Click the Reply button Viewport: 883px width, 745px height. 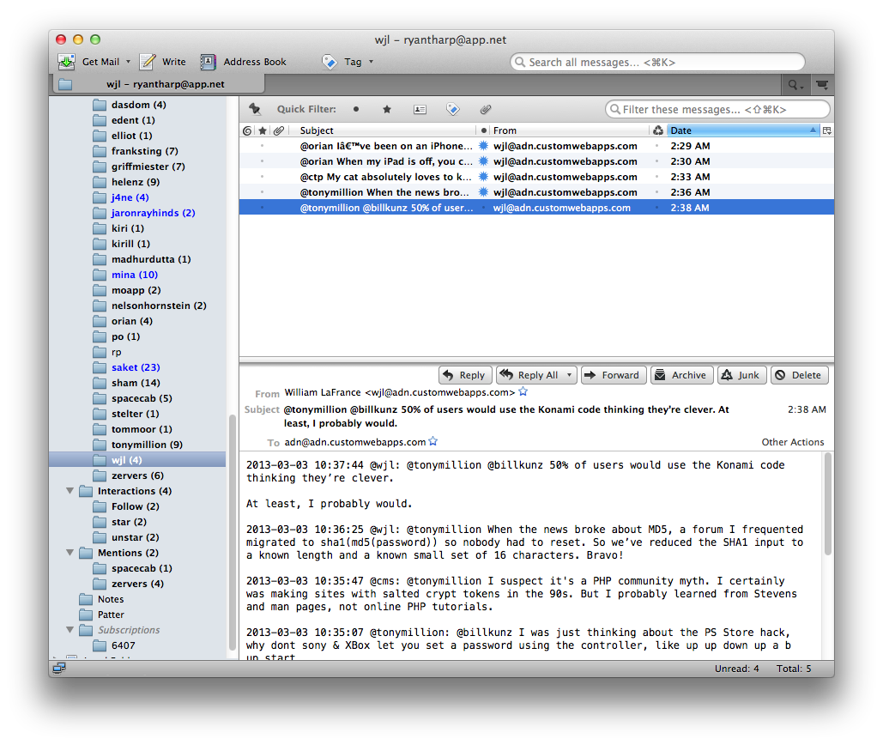[465, 375]
